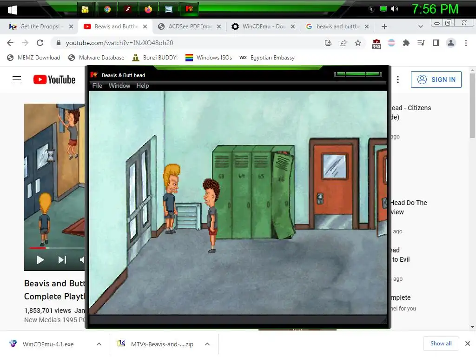Open the MTVs-Beavis-and zip download
The image size is (476, 357).
[x=162, y=344]
